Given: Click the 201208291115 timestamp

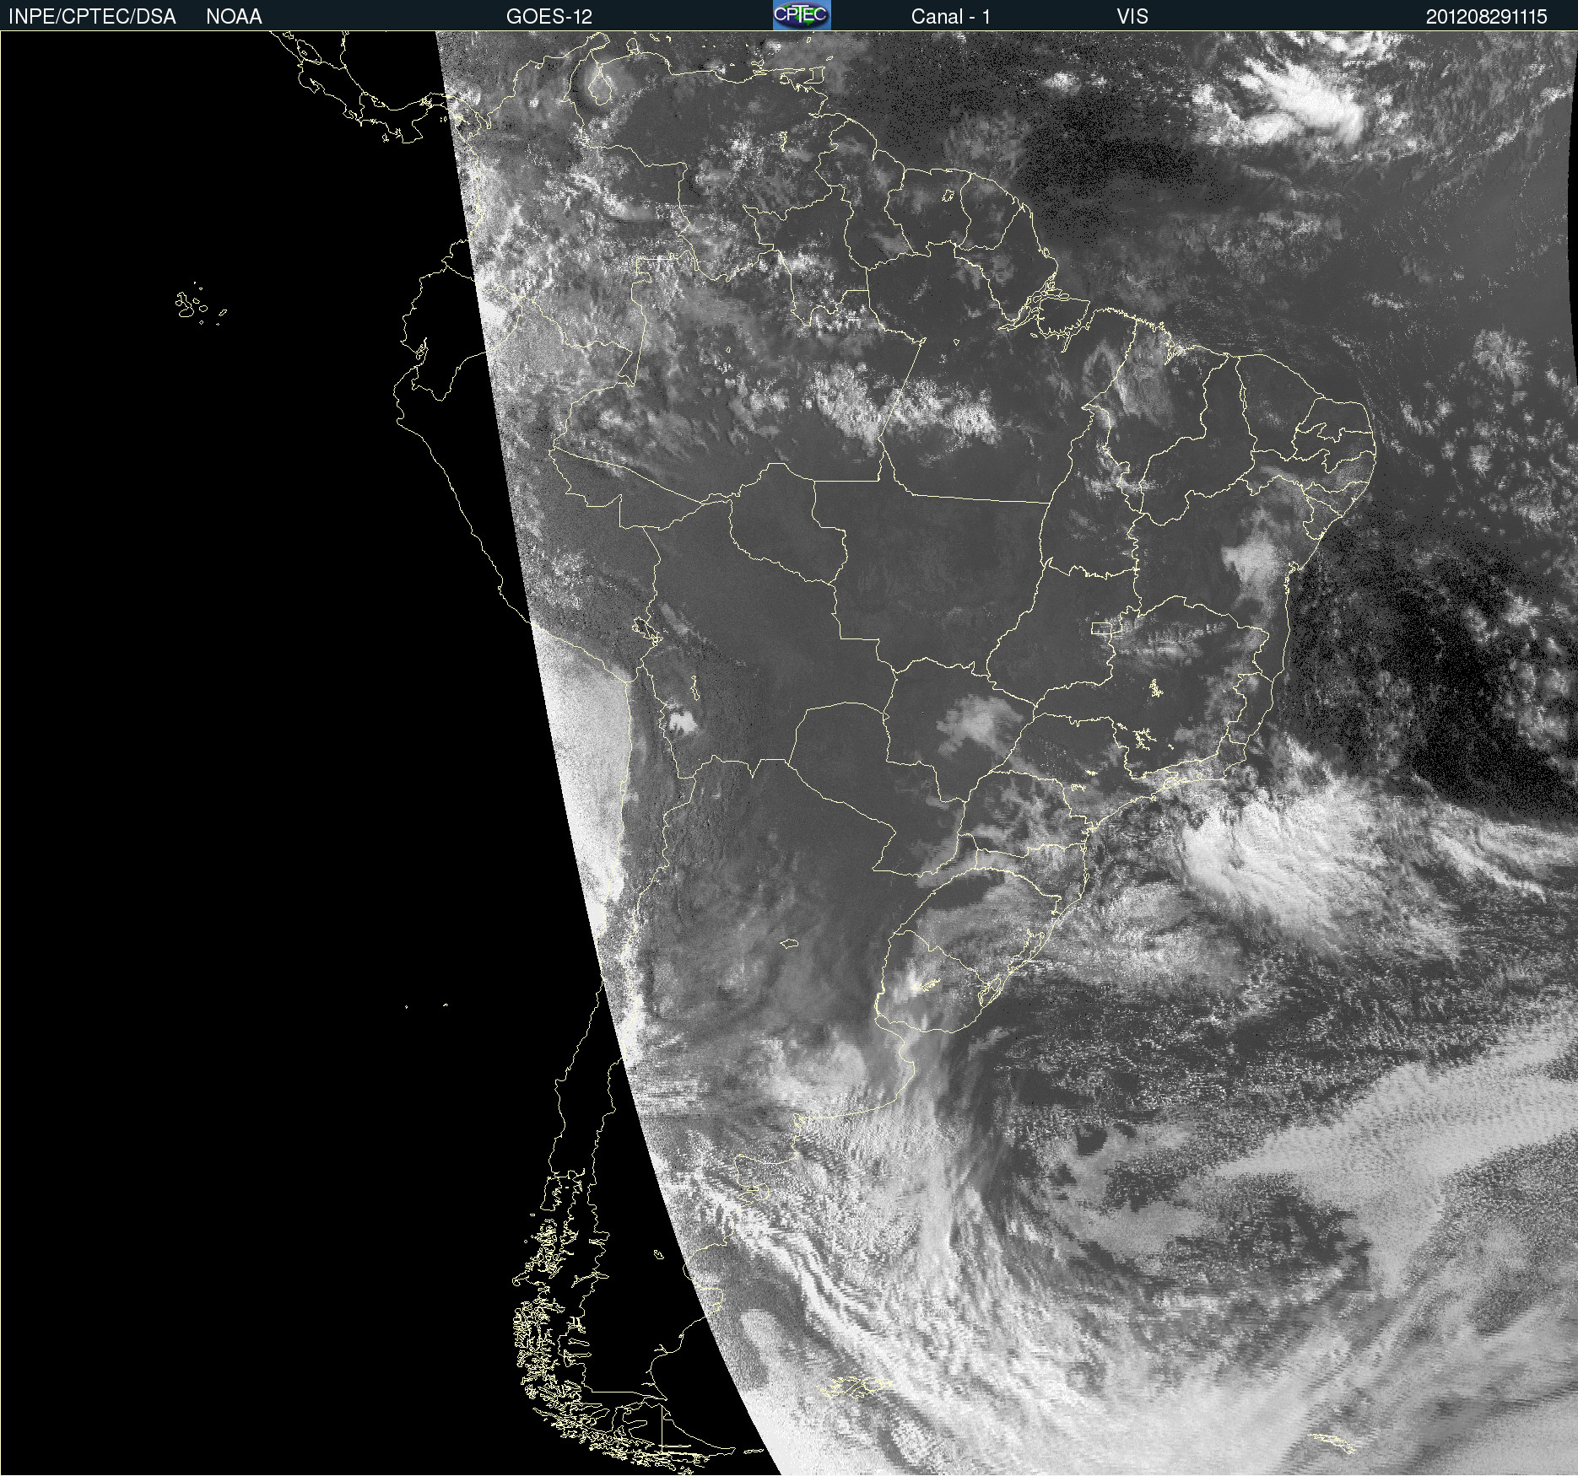Looking at the screenshot, I should [x=1487, y=17].
